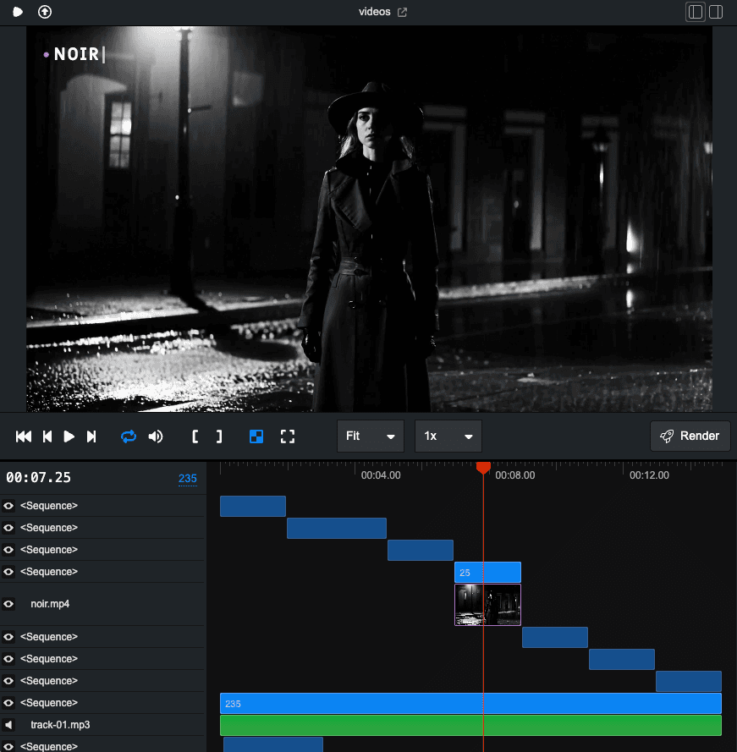Jump to the start of the timeline
This screenshot has height=752, width=737.
coord(22,436)
